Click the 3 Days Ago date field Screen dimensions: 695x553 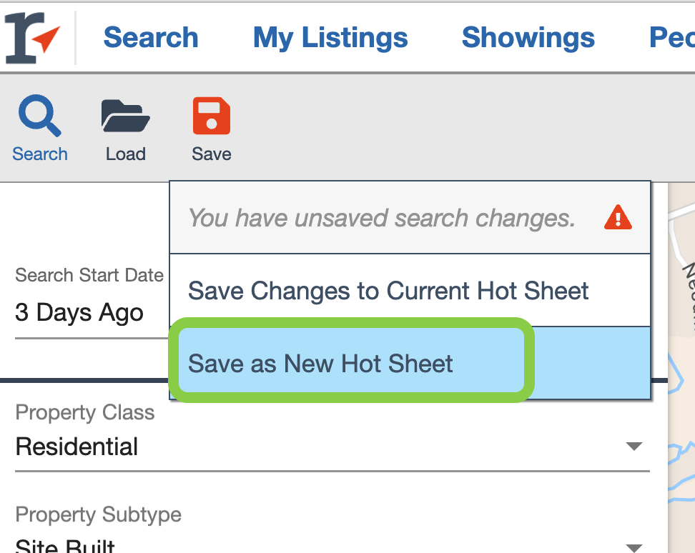tap(79, 312)
